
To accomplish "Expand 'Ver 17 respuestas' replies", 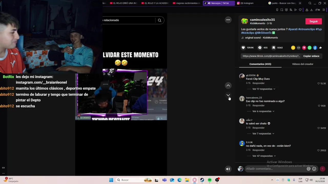I will (x=264, y=89).
